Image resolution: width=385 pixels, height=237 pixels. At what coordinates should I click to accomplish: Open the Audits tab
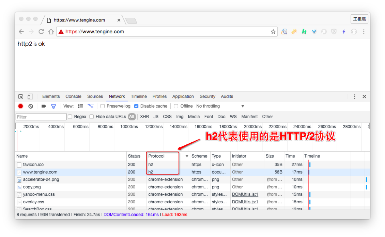click(227, 96)
